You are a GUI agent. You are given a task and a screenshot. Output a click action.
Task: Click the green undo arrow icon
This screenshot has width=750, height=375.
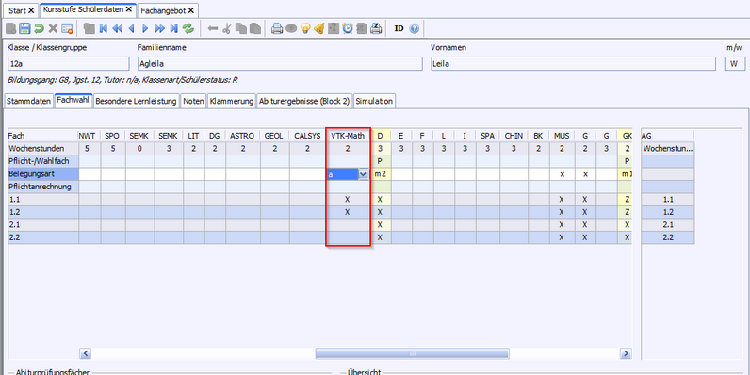pyautogui.click(x=40, y=28)
